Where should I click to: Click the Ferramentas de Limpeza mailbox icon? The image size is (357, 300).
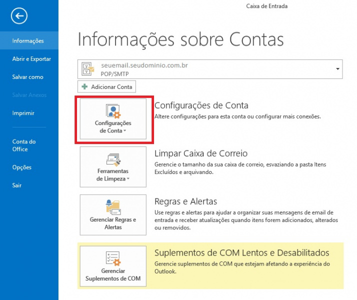113,160
